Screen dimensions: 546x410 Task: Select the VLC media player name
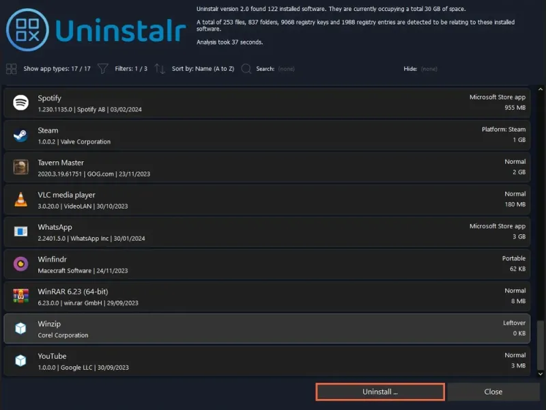pos(66,195)
